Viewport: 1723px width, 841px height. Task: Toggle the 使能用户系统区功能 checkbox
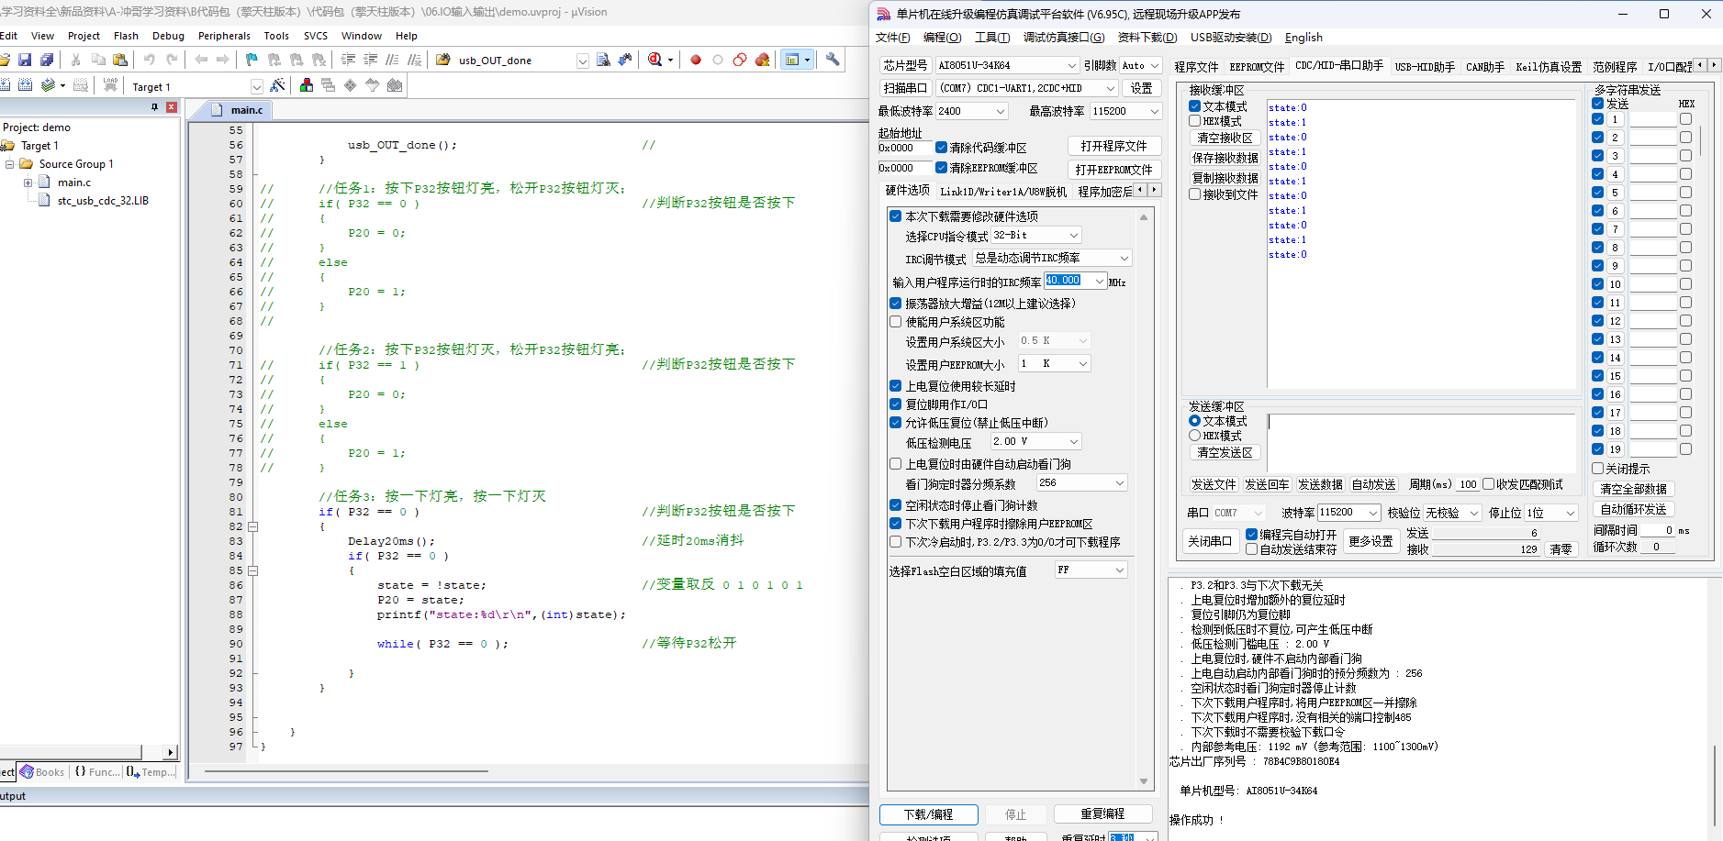(x=896, y=322)
